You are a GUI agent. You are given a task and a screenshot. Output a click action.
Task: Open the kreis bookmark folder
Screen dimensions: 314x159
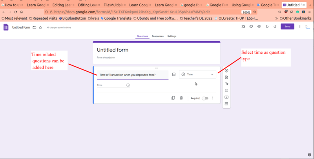[x=93, y=18]
